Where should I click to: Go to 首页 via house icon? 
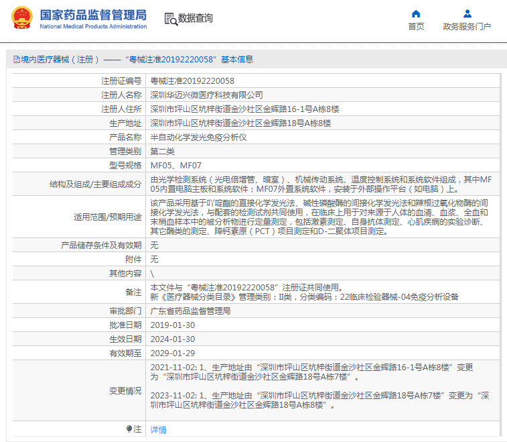pos(416,14)
